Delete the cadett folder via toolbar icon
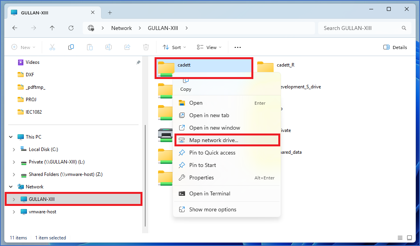The image size is (420, 246). (146, 47)
